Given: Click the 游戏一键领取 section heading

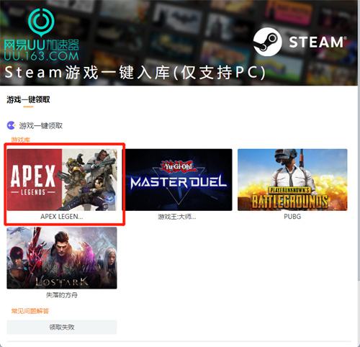Looking at the screenshot, I should [x=41, y=125].
